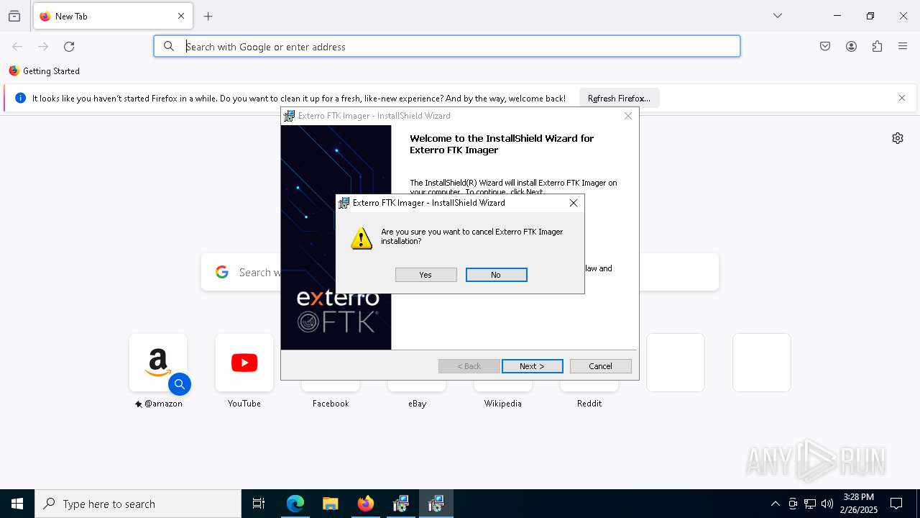
Task: Reload the current page
Action: 69,47
